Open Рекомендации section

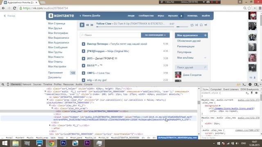185,46
